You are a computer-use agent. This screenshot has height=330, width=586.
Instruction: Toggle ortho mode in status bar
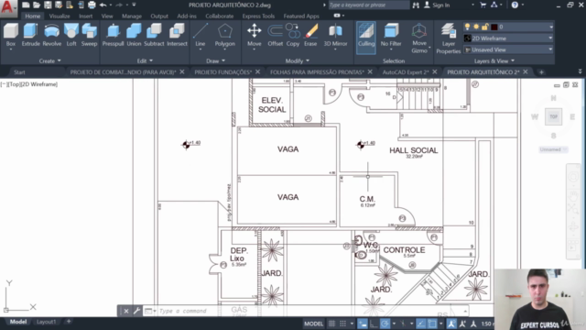coord(374,324)
